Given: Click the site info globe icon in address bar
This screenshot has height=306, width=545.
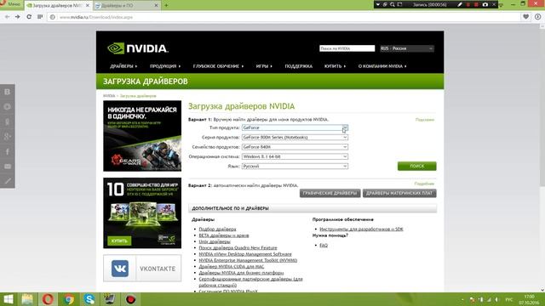Looking at the screenshot, I should (53, 17).
